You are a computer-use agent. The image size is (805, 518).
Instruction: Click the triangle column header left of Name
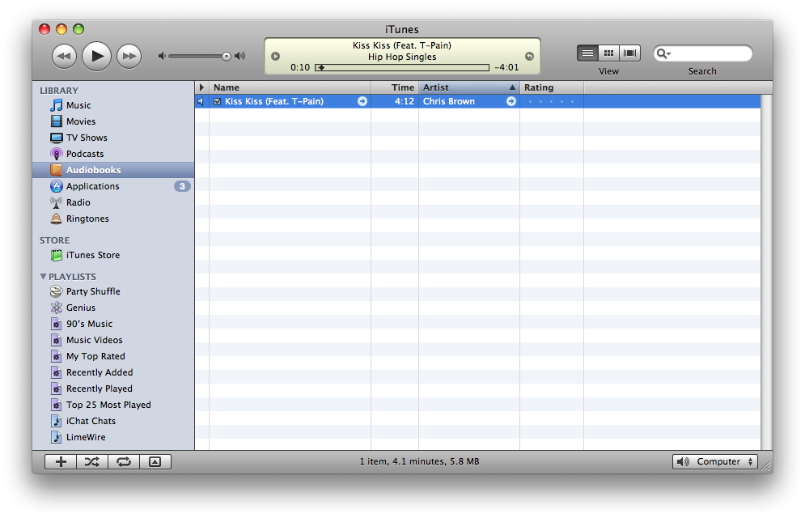[x=201, y=87]
